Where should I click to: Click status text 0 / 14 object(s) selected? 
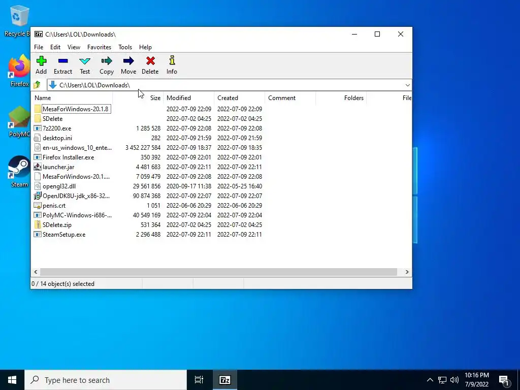click(63, 284)
